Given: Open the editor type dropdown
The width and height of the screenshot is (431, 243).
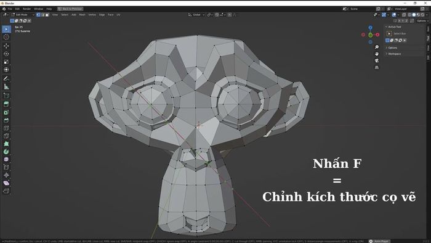Looking at the screenshot, I should pos(5,15).
